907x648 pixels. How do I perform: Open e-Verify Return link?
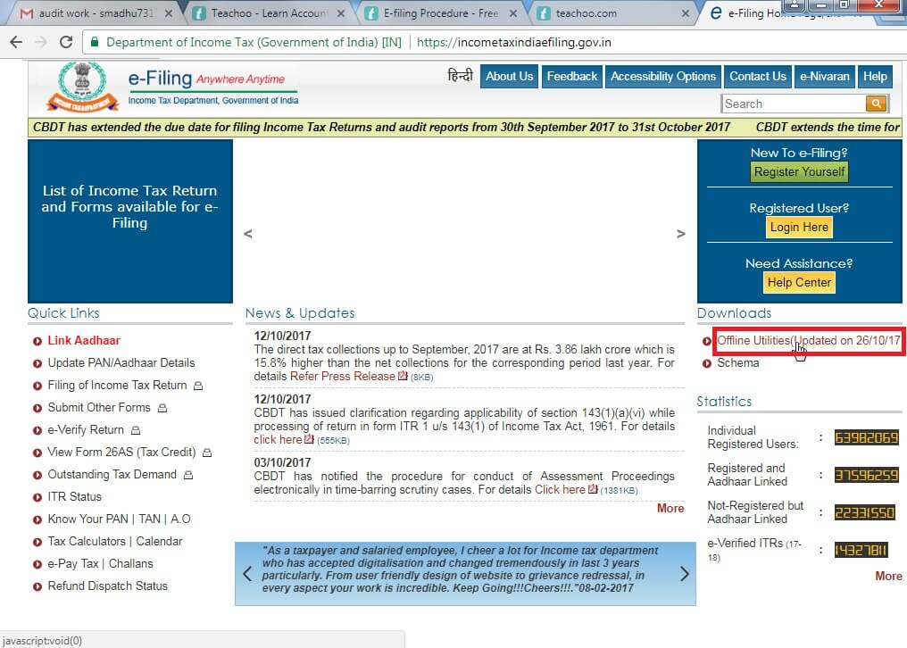(x=86, y=430)
